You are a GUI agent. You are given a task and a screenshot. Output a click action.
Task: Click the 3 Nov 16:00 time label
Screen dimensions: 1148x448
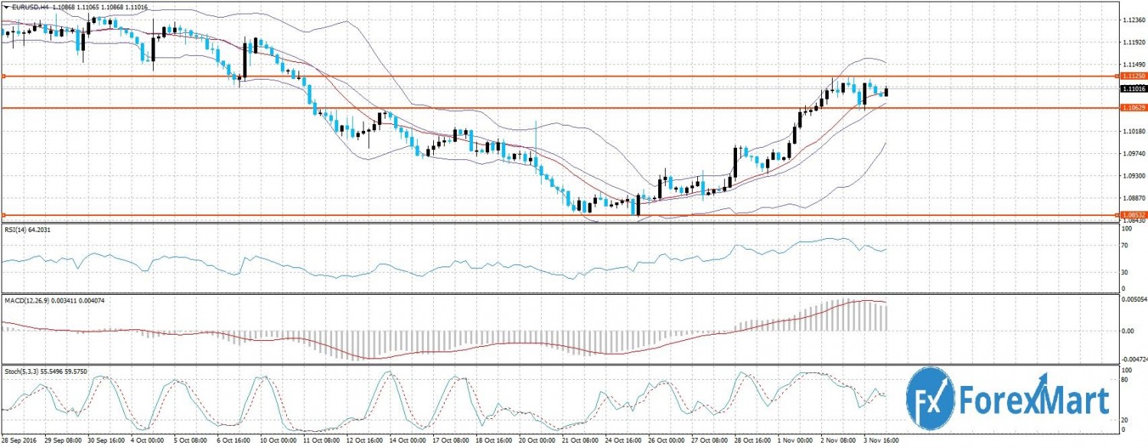click(878, 442)
